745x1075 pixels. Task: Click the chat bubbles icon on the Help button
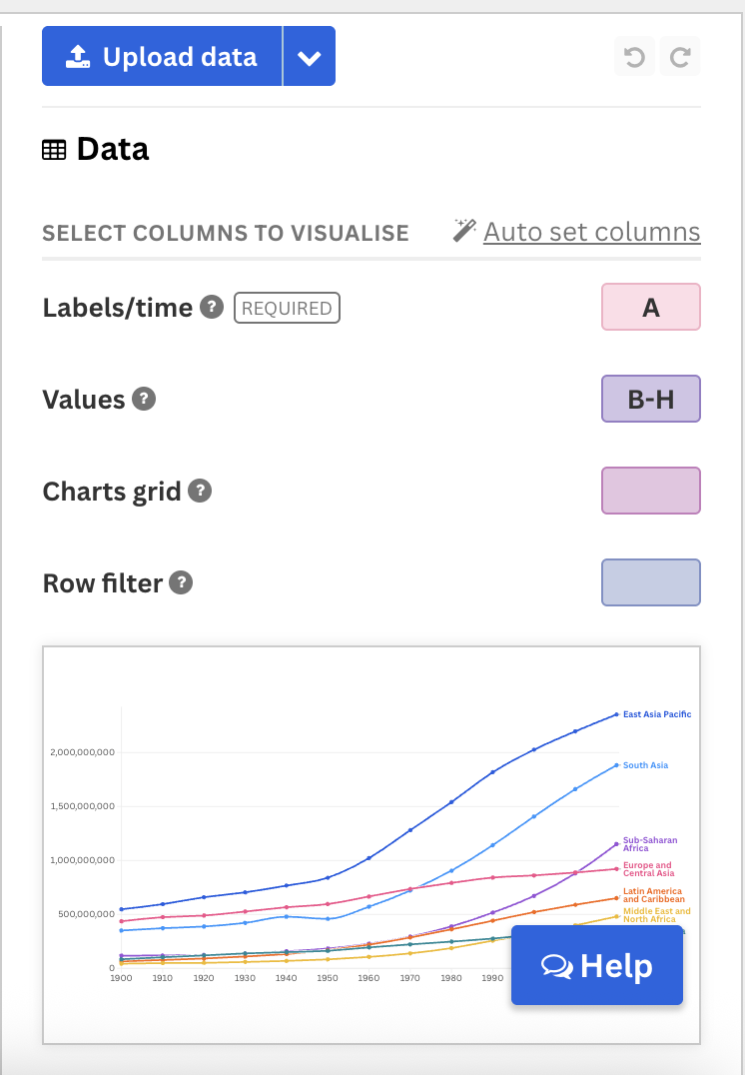click(x=558, y=965)
